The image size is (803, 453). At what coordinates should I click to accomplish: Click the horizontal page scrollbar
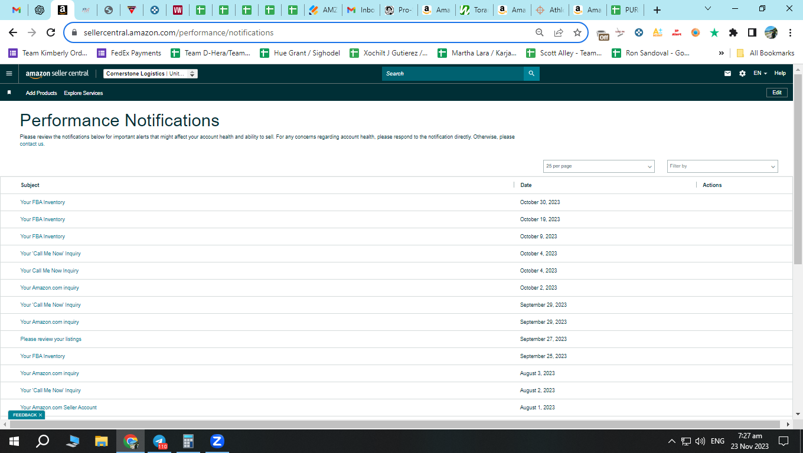[395, 424]
